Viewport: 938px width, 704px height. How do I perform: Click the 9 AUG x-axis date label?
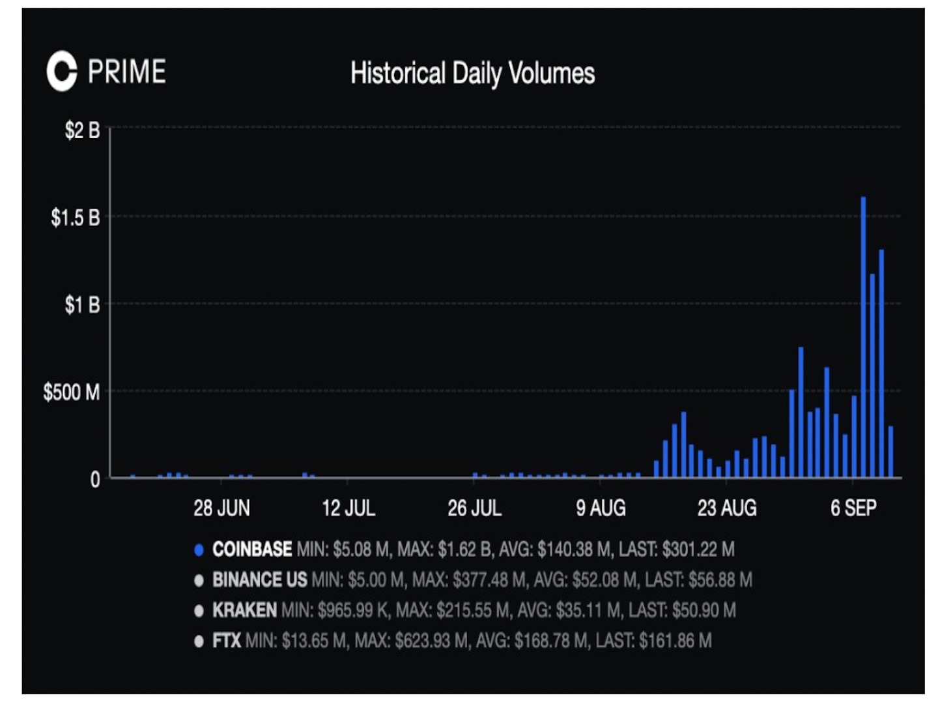pyautogui.click(x=601, y=508)
